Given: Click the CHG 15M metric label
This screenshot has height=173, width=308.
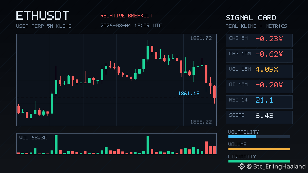Looking at the screenshot, I should point(240,54).
